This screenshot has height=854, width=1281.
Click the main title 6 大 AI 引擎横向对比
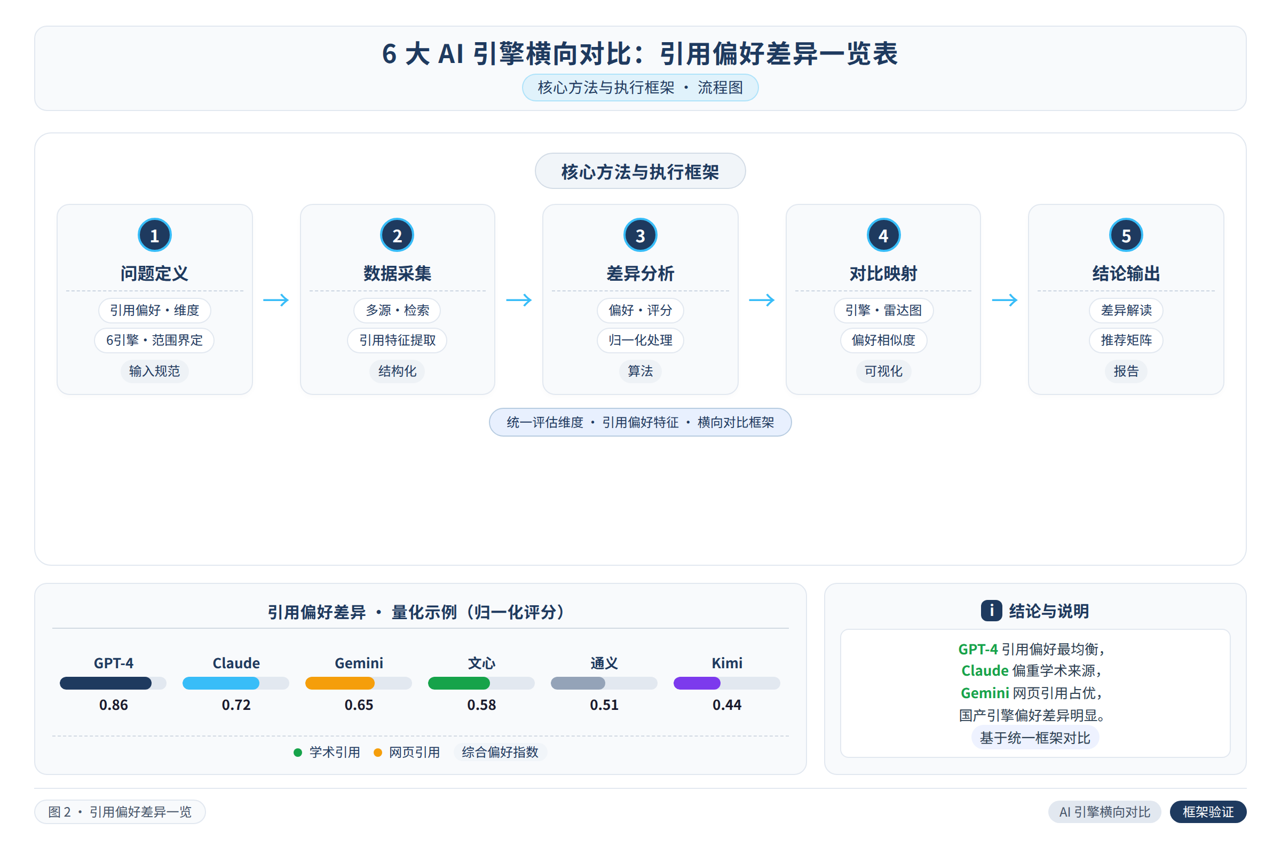click(x=640, y=53)
